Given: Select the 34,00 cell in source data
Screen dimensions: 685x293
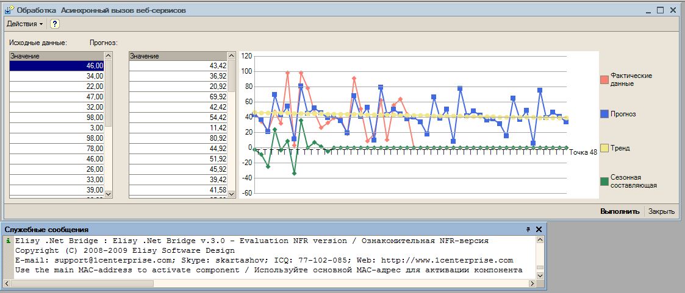Looking at the screenshot, I should point(57,76).
